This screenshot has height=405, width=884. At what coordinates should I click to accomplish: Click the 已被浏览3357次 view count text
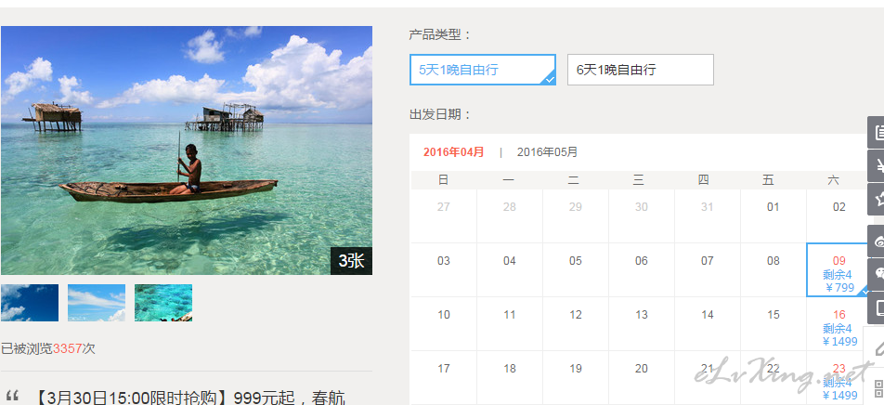tap(48, 348)
